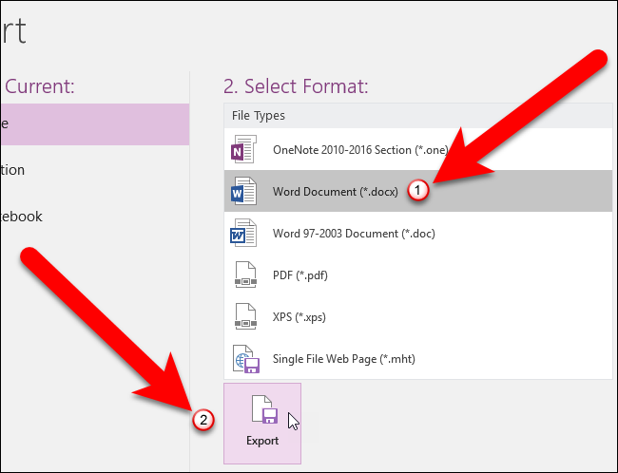Click the PDF file type icon
618x473 pixels.
(245, 274)
